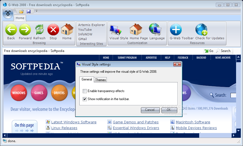Click HOME in Softpedia top menu
Viewport: 243px width, 146px height.
tap(106, 58)
